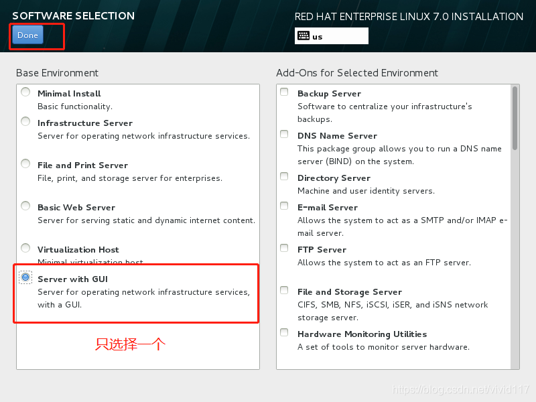Select the Virtualization Host radio button

[x=25, y=248]
